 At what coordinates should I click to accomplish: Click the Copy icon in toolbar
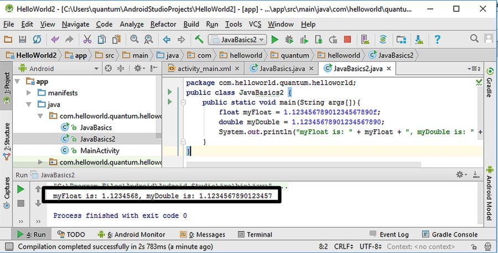(102, 39)
